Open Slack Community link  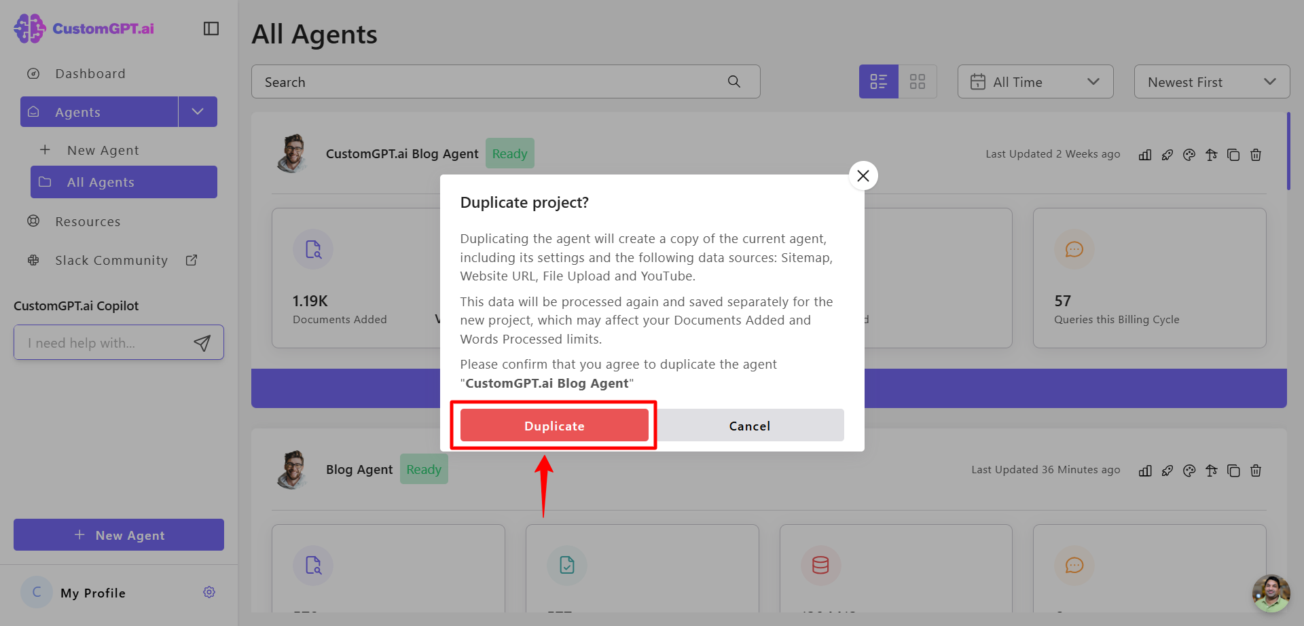point(111,260)
